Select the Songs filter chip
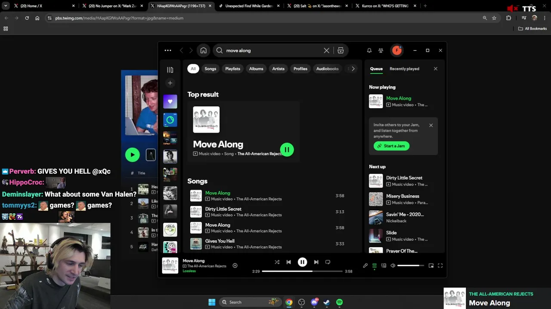The image size is (551, 309). click(210, 69)
